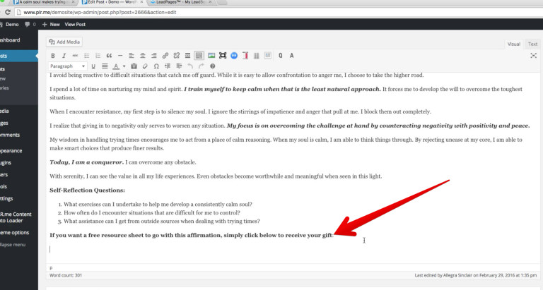
Task: Switch to the Text editor tab
Action: tap(532, 44)
